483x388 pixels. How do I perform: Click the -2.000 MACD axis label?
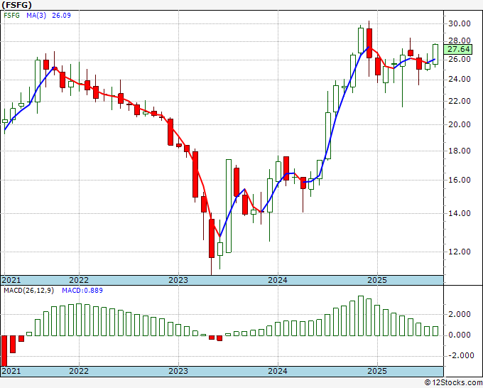(x=461, y=355)
